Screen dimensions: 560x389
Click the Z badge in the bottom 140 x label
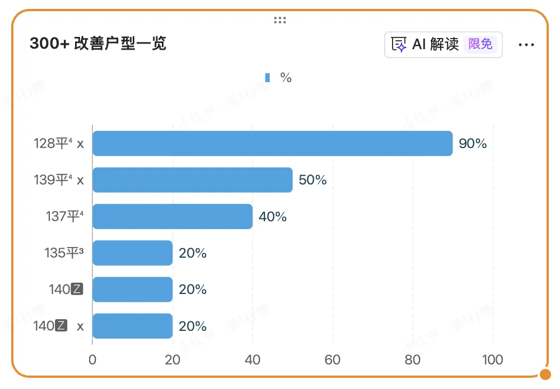click(61, 325)
